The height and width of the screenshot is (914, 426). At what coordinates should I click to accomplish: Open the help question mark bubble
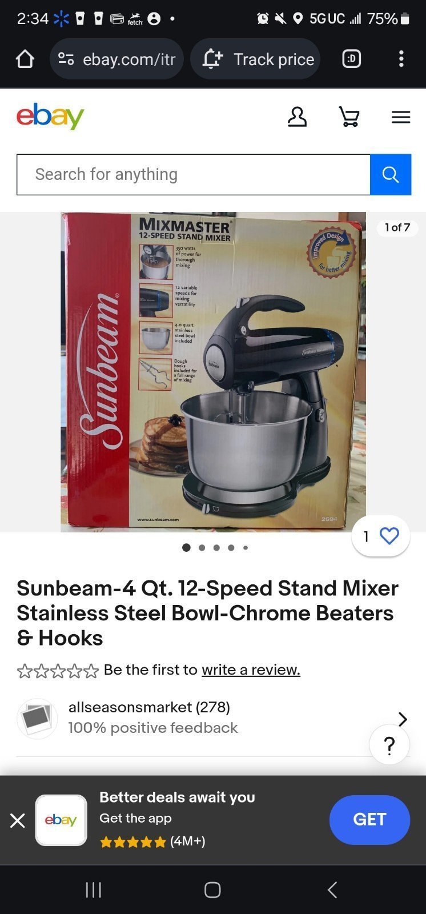coord(389,745)
